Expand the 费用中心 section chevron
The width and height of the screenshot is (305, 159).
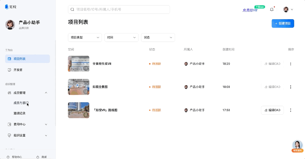point(46,124)
